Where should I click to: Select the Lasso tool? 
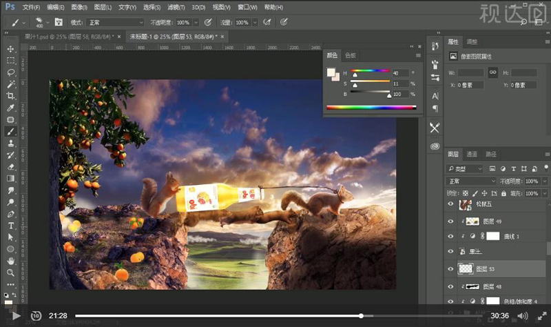click(10, 72)
